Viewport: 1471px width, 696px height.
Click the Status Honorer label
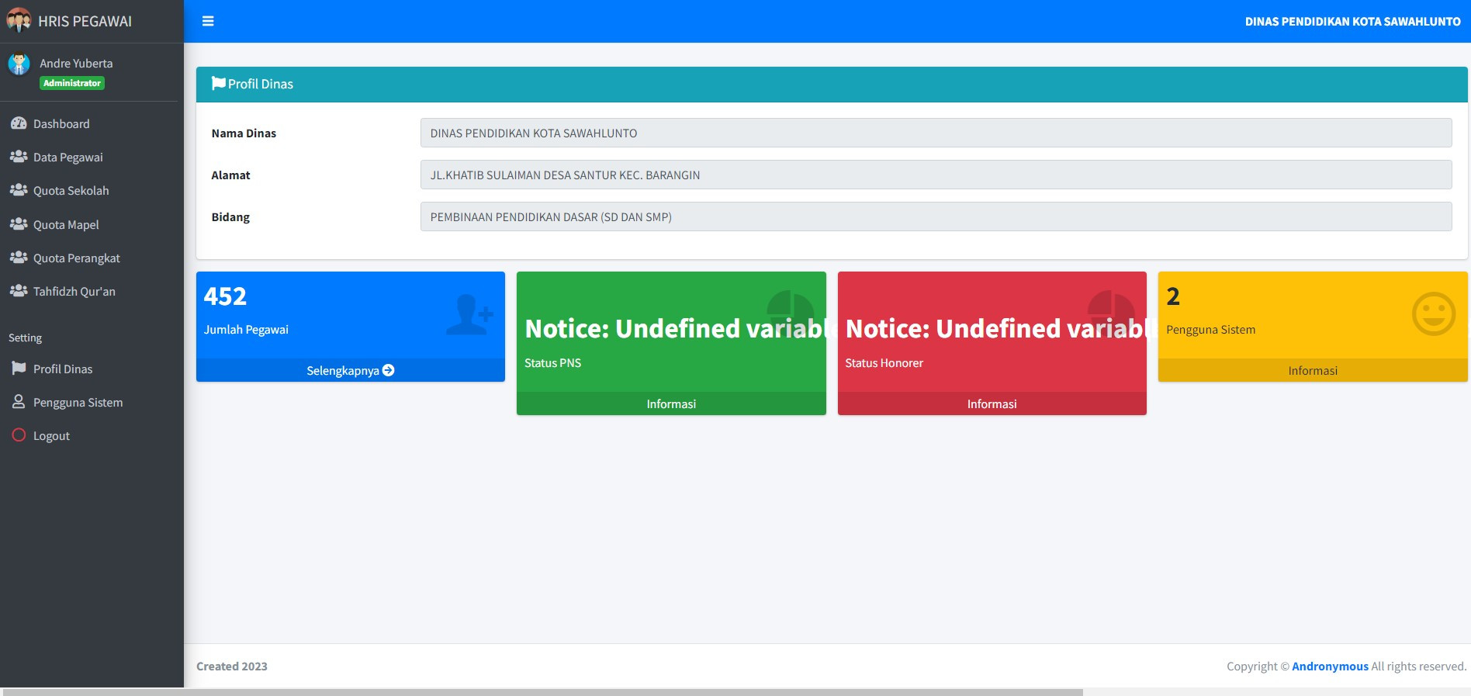click(x=884, y=362)
